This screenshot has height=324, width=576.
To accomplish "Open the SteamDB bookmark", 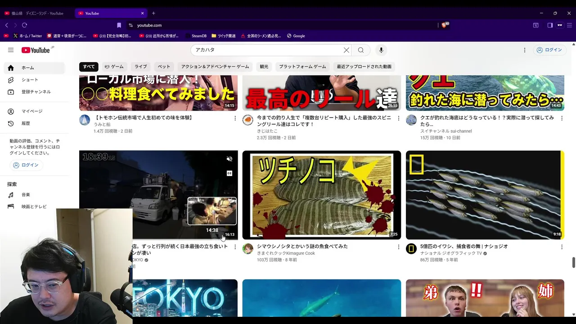I will point(196,36).
